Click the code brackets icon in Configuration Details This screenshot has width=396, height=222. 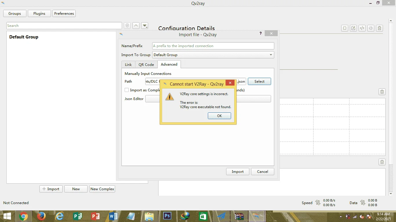[362, 28]
